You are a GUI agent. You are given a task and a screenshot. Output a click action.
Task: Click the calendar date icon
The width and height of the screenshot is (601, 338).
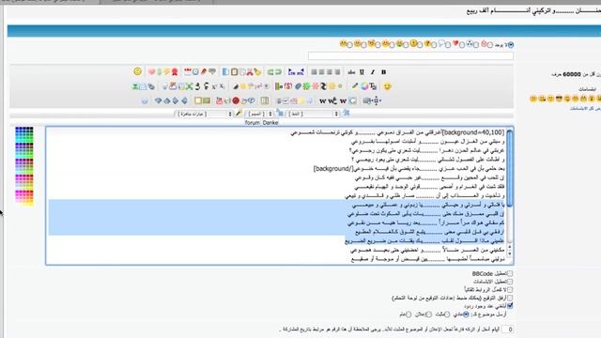tap(188, 71)
